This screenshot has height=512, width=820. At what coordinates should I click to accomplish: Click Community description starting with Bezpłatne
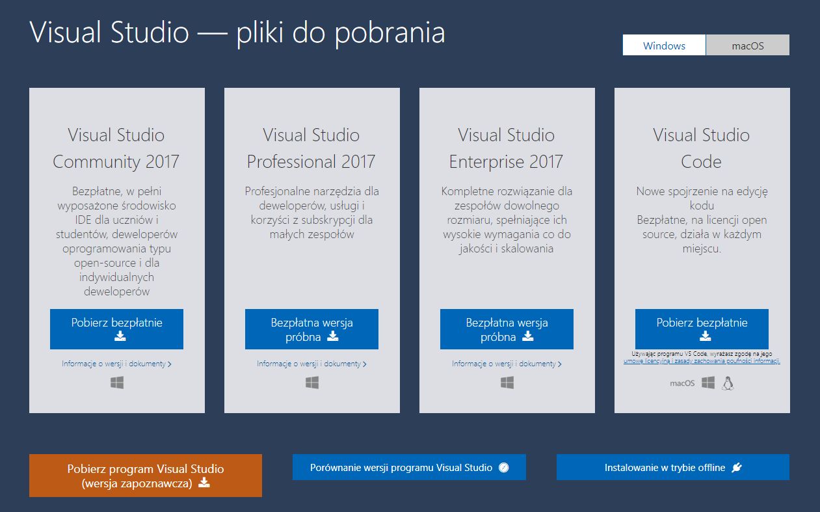click(116, 241)
